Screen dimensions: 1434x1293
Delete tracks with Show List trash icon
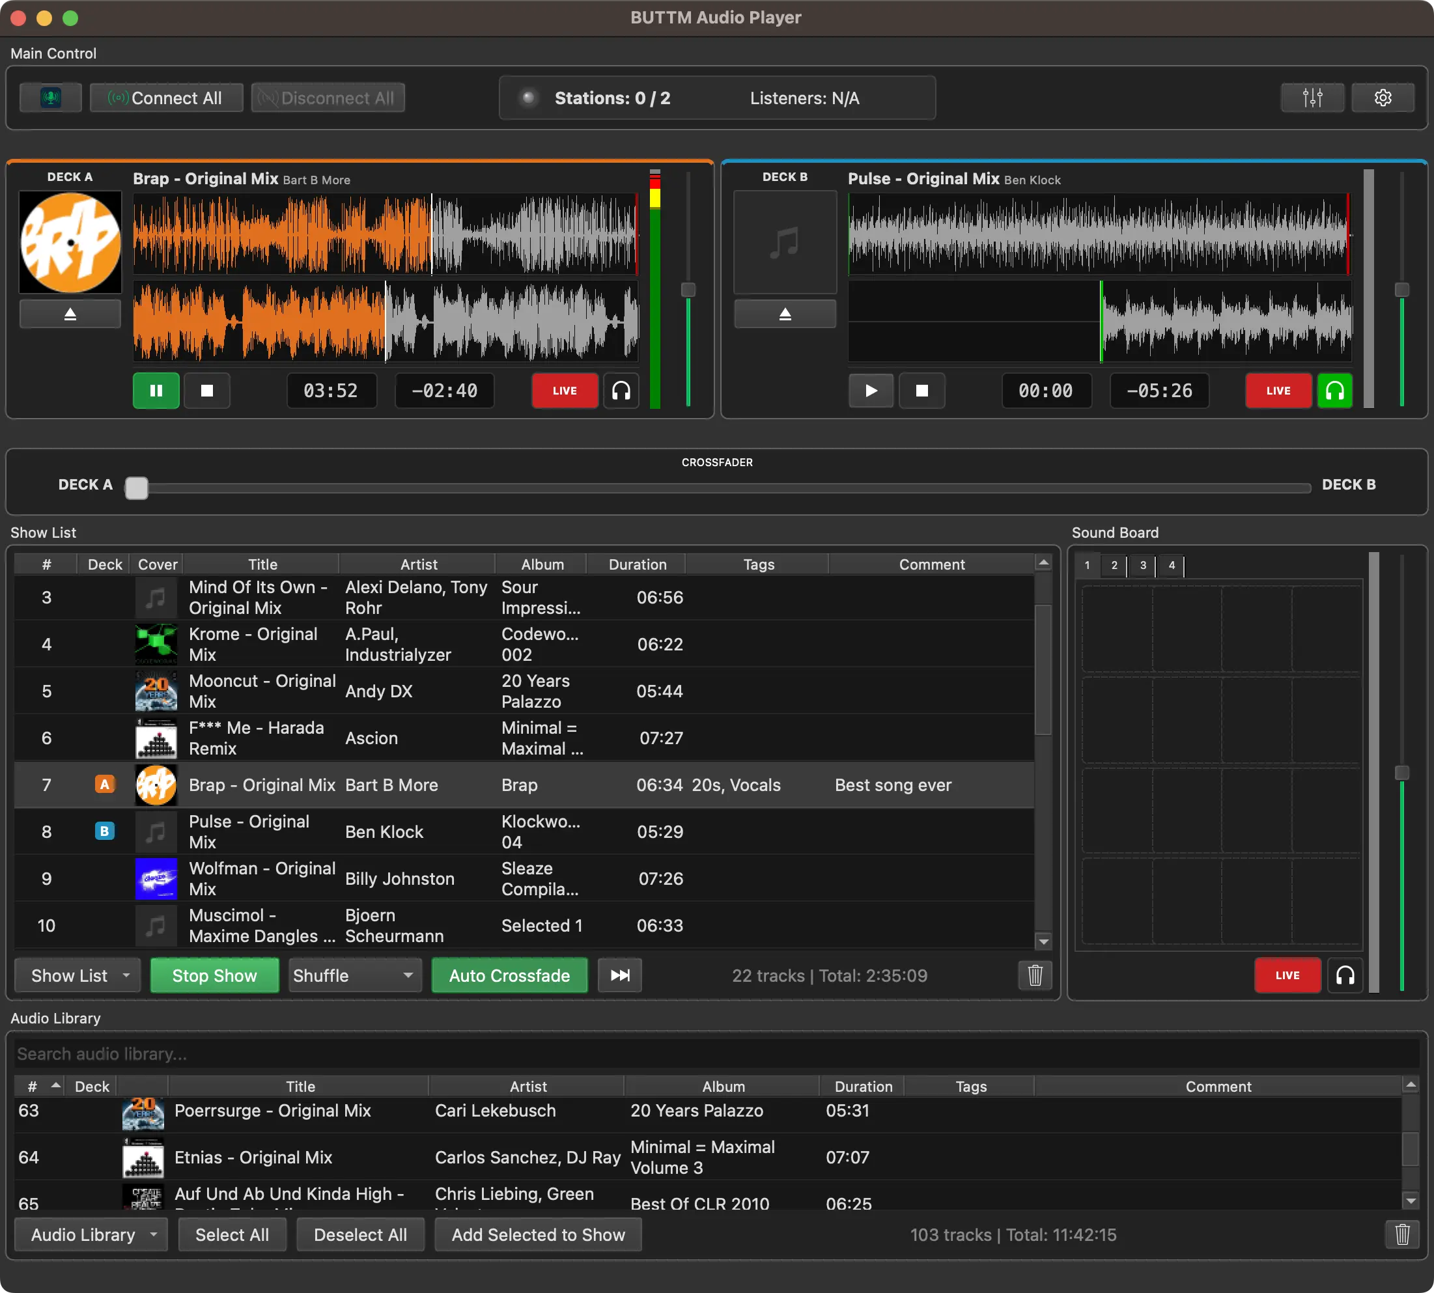pyautogui.click(x=1035, y=975)
